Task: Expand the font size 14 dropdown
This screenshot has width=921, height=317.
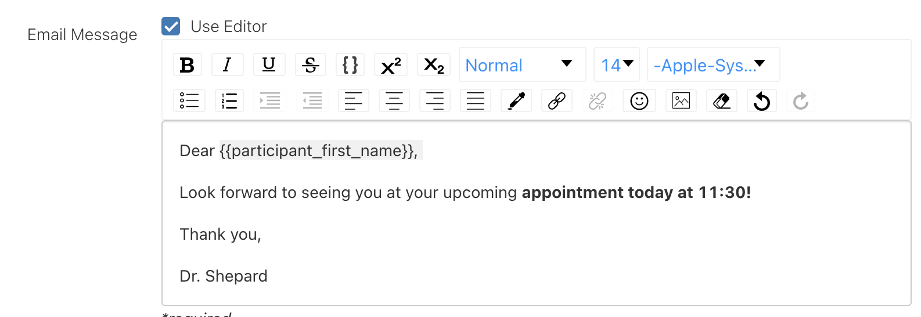Action: [617, 65]
